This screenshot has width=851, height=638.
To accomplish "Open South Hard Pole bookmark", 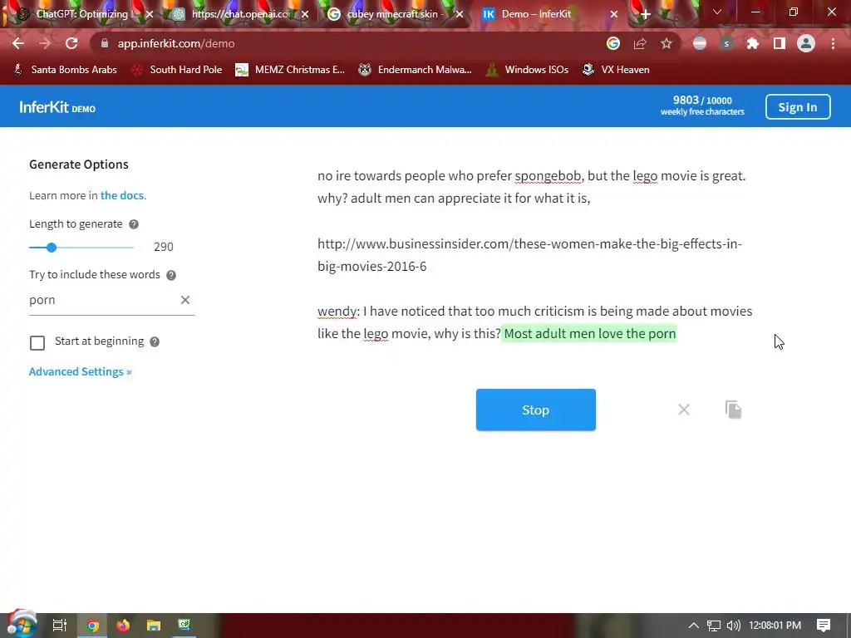I will coord(177,70).
